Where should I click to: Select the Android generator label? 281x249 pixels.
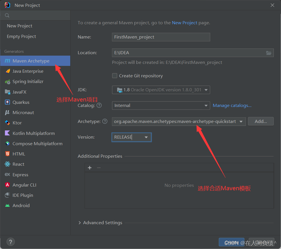(x=21, y=205)
